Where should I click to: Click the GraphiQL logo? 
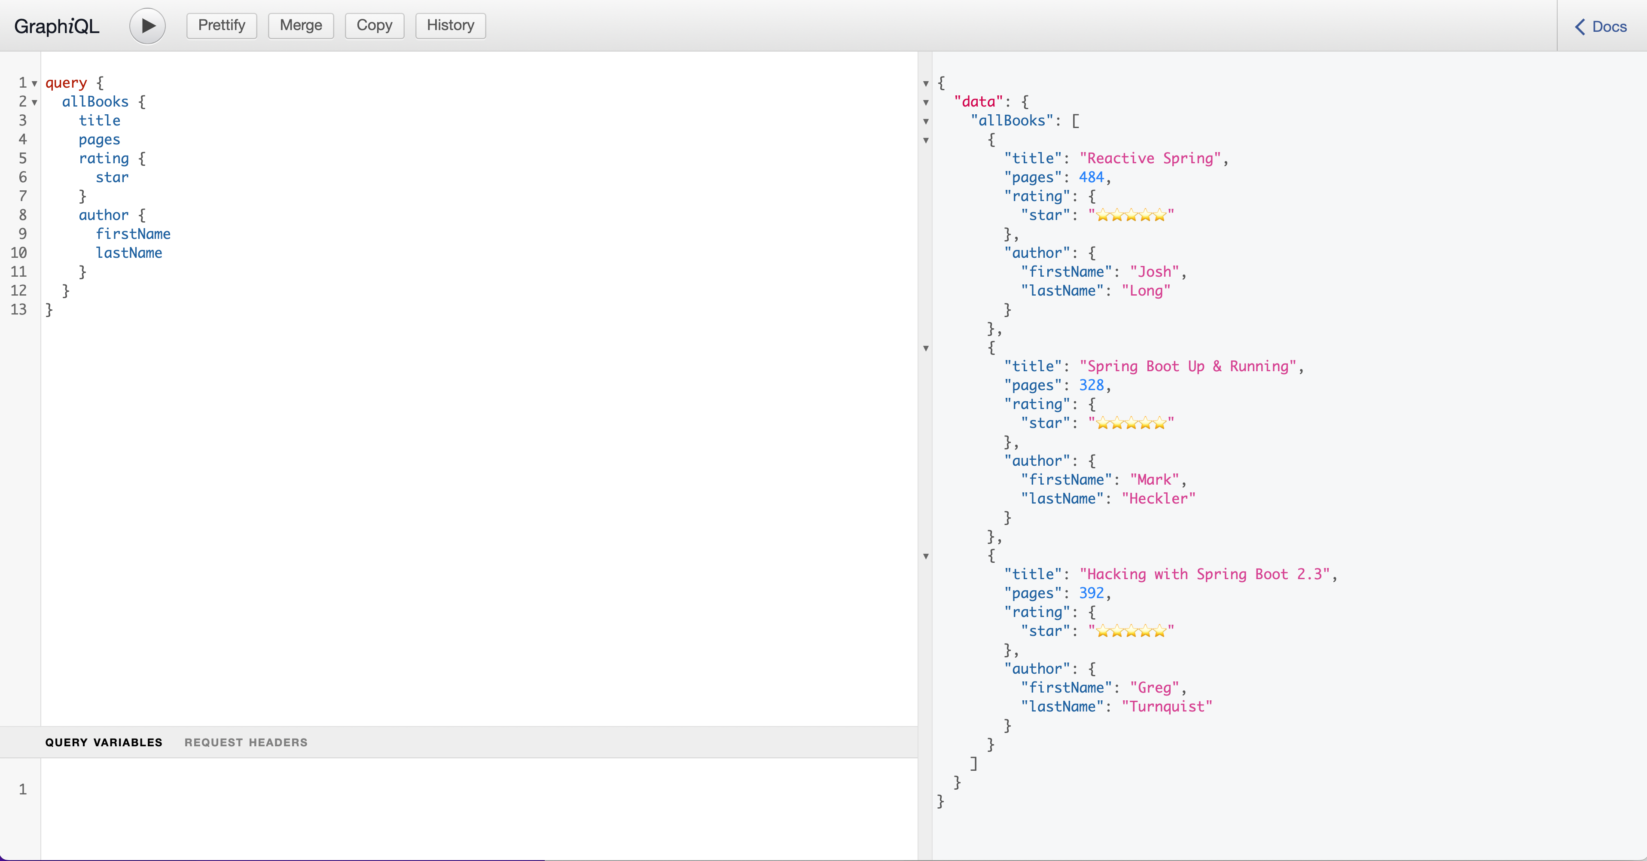[56, 26]
